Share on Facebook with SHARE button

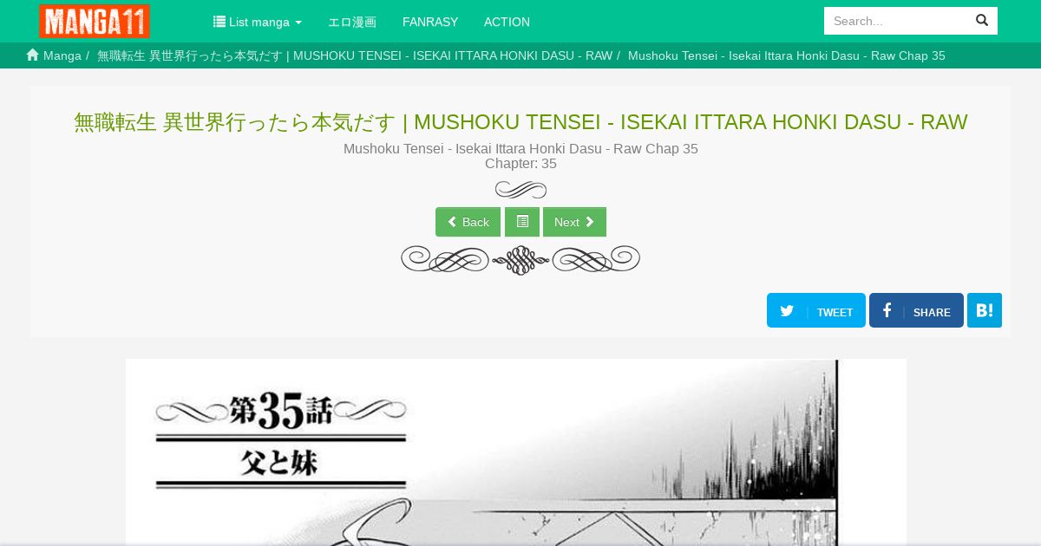point(916,310)
